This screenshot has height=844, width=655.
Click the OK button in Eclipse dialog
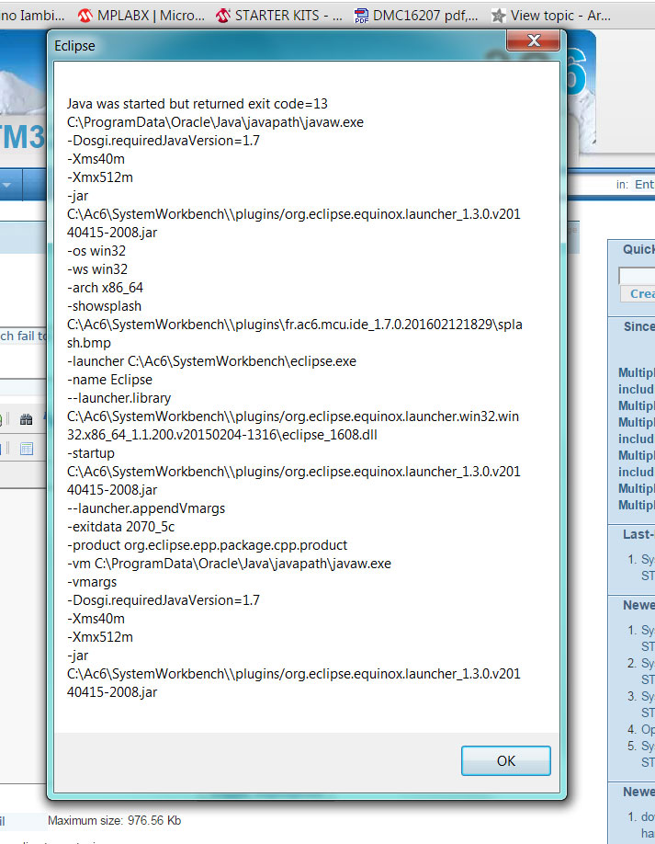(505, 761)
